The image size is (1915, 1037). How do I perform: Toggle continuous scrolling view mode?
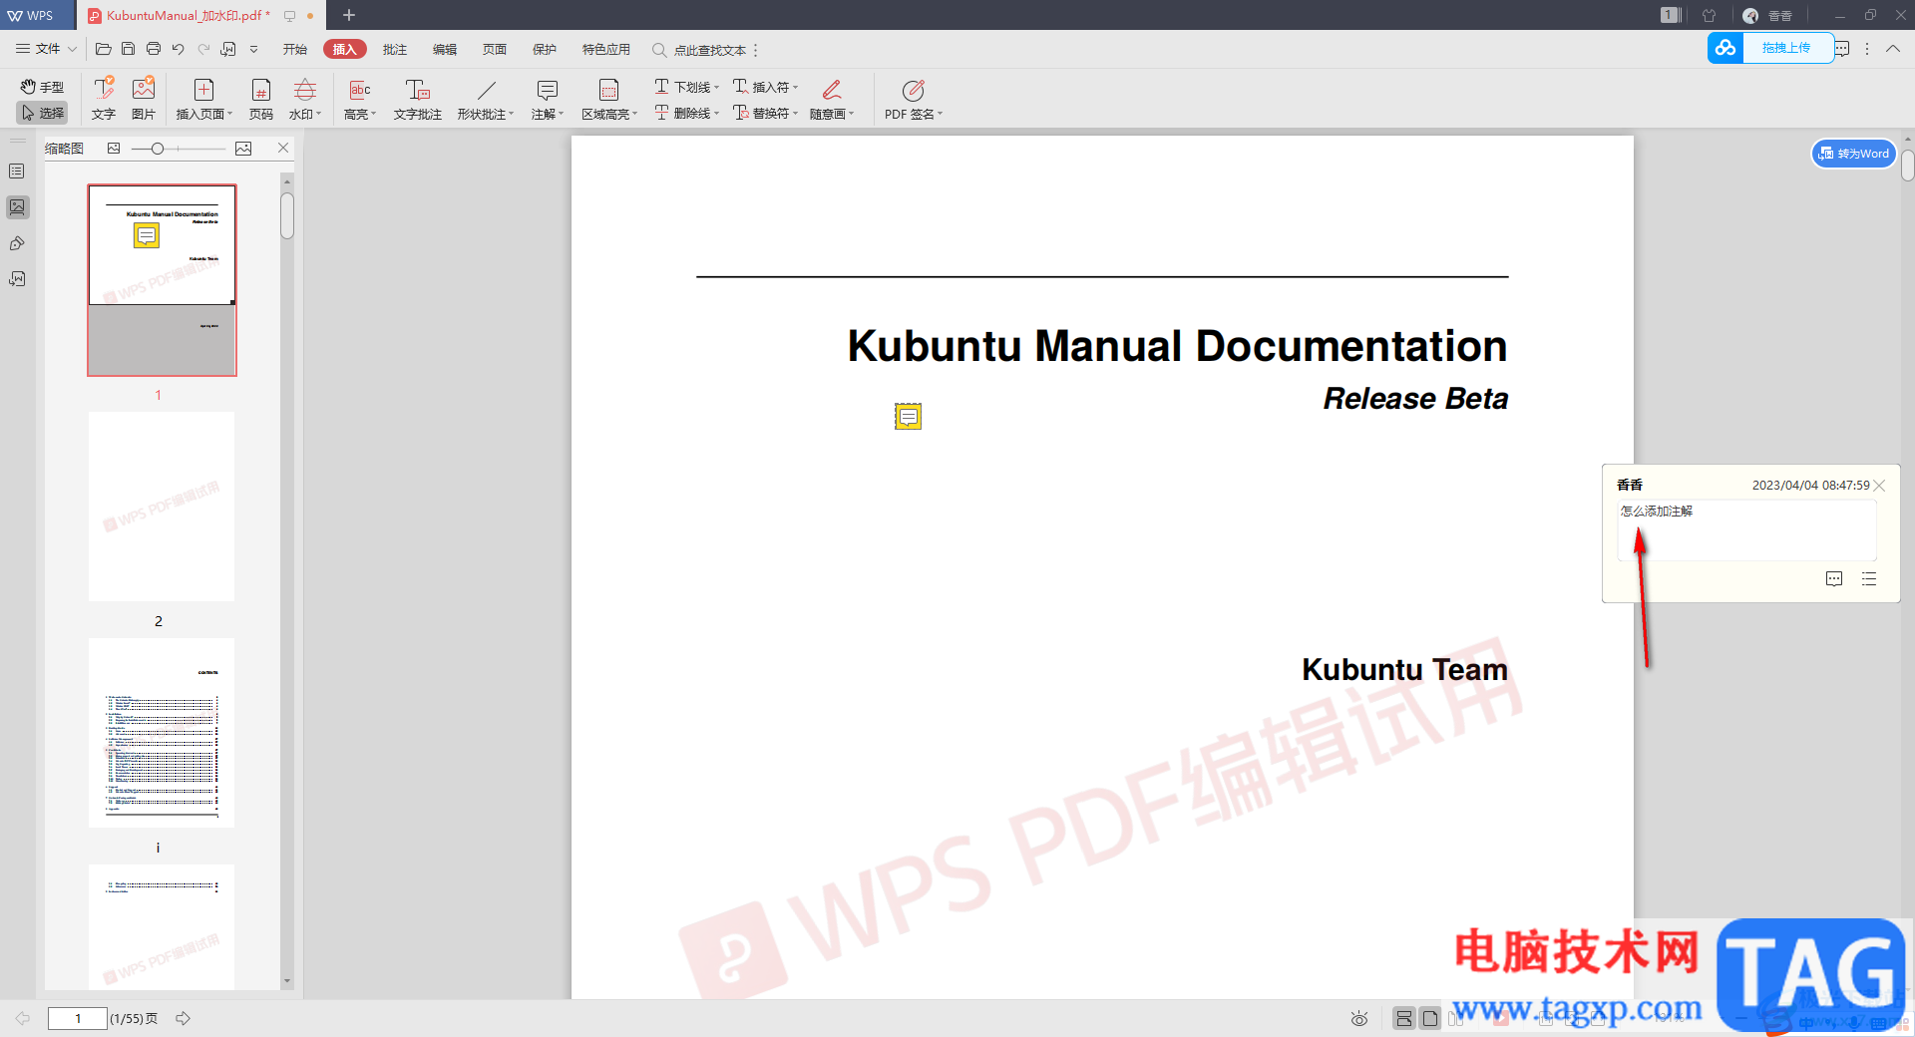[1404, 1018]
